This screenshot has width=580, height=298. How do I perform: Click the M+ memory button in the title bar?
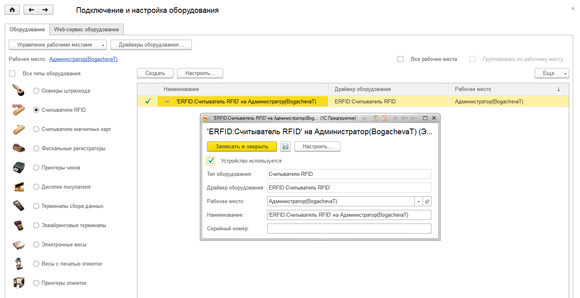point(405,118)
